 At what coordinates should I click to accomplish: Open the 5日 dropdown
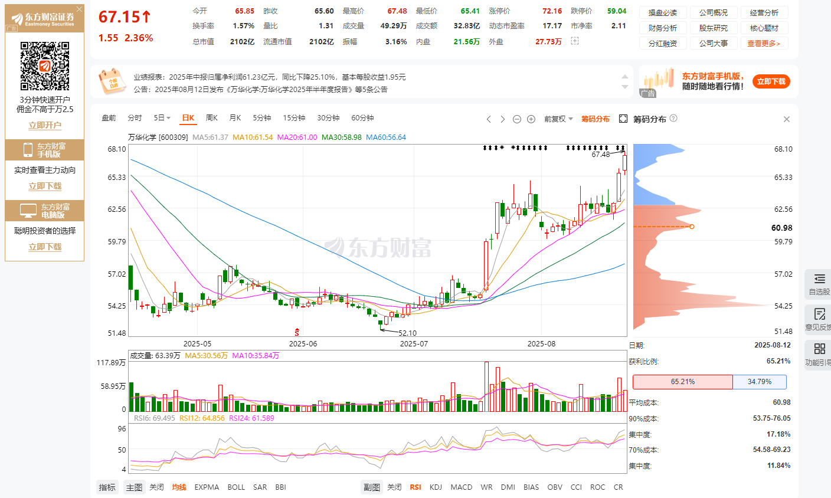pos(162,118)
